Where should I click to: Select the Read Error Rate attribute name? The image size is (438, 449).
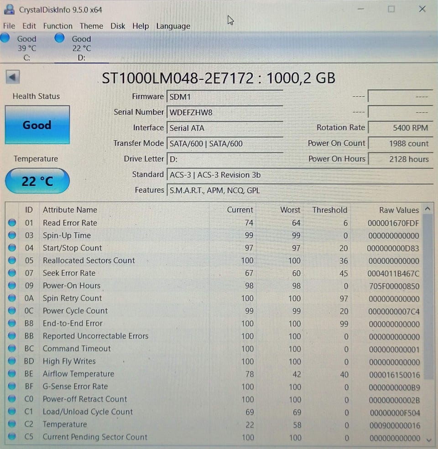click(x=70, y=223)
